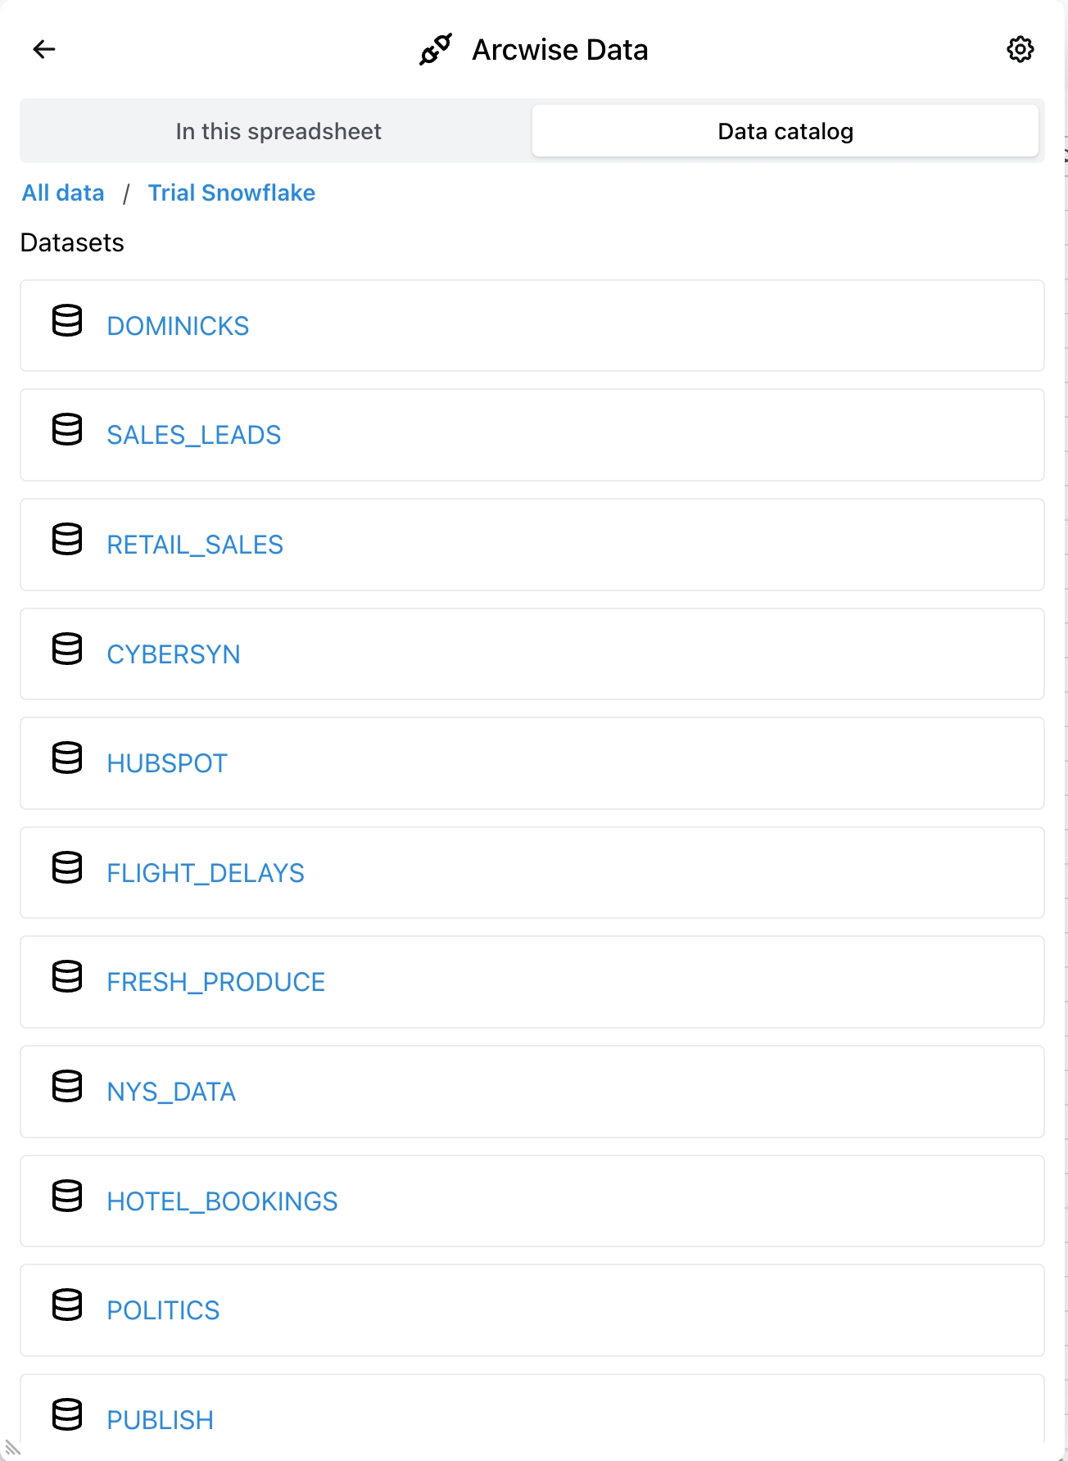Click the database icon beside POLITICS
The height and width of the screenshot is (1461, 1068).
pos(67,1305)
